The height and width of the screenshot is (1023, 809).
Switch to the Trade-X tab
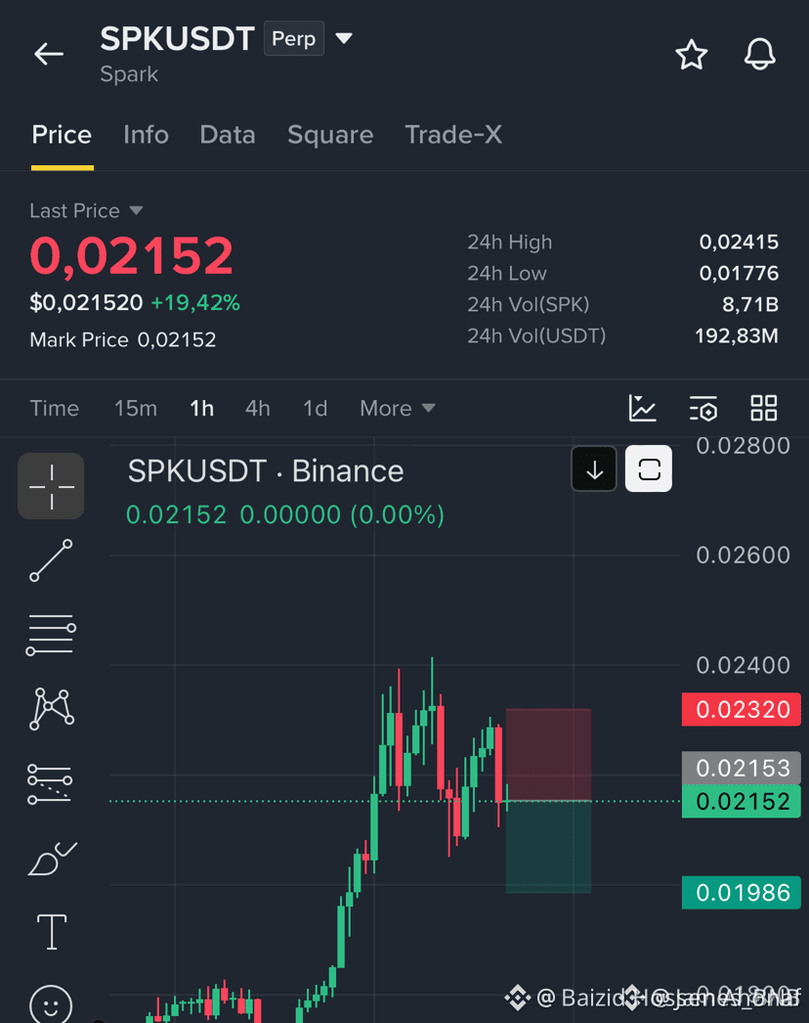(453, 135)
